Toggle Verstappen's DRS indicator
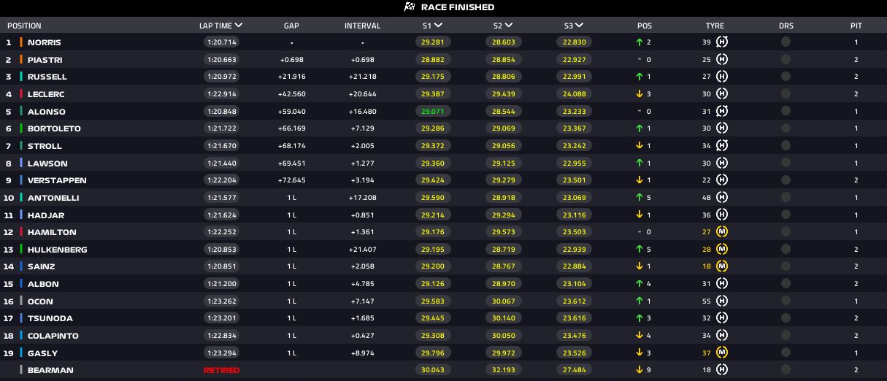 click(x=786, y=180)
